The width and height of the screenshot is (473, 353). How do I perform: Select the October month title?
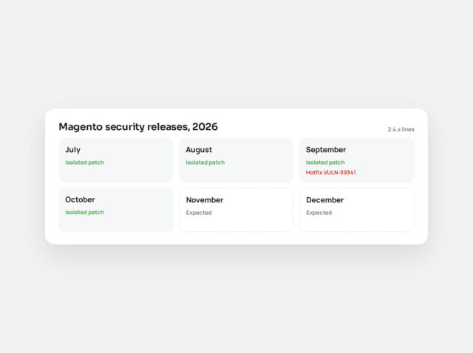pos(80,199)
